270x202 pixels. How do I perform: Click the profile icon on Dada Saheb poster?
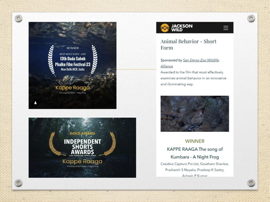36,103
